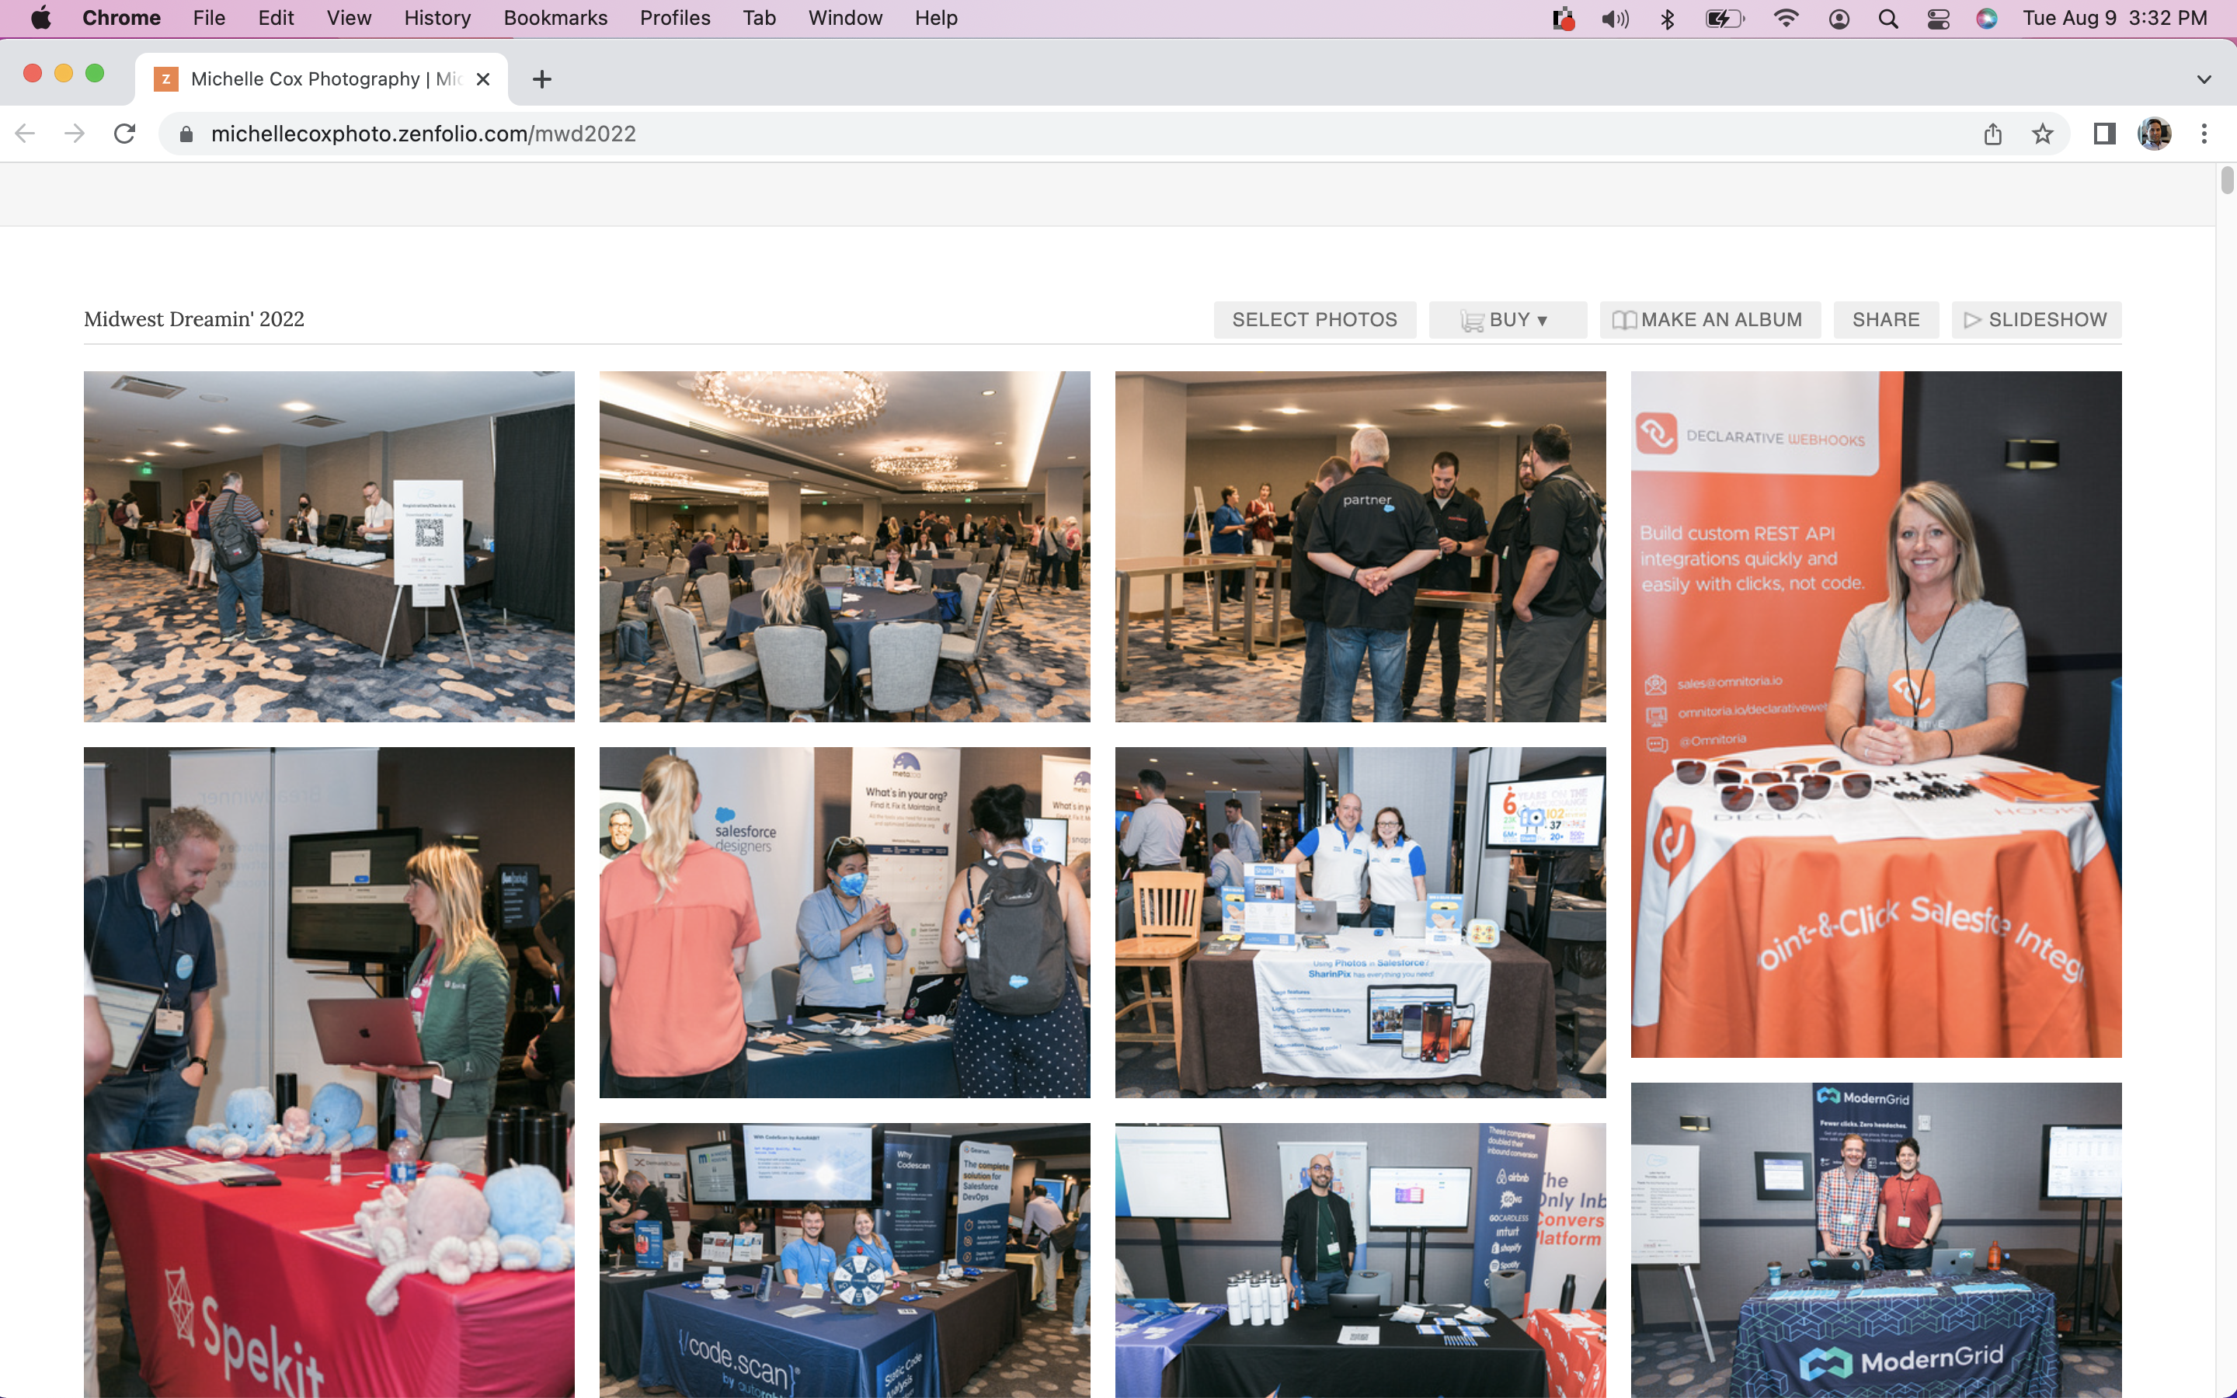Open the Bookmarks menu

[x=555, y=19]
